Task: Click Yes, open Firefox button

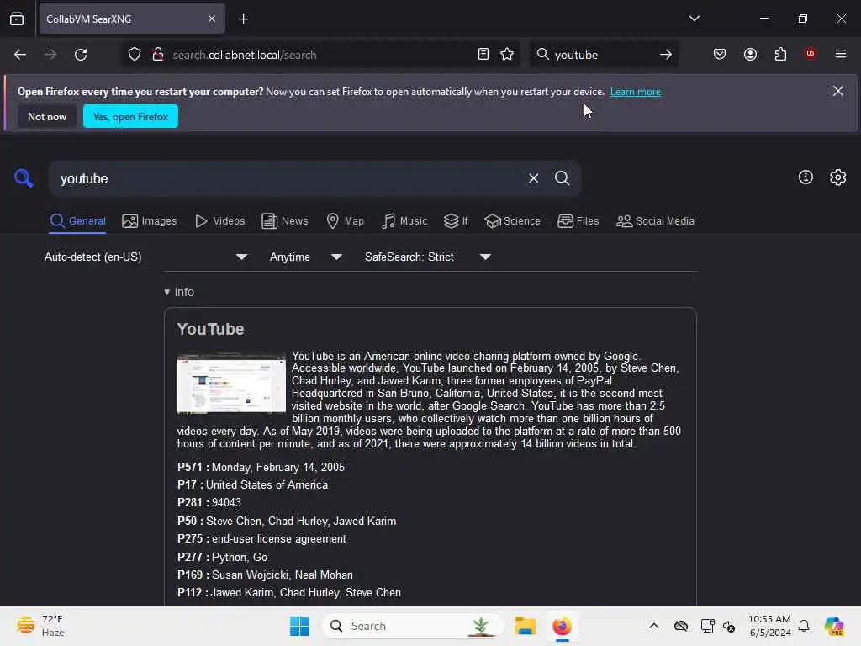Action: click(130, 116)
